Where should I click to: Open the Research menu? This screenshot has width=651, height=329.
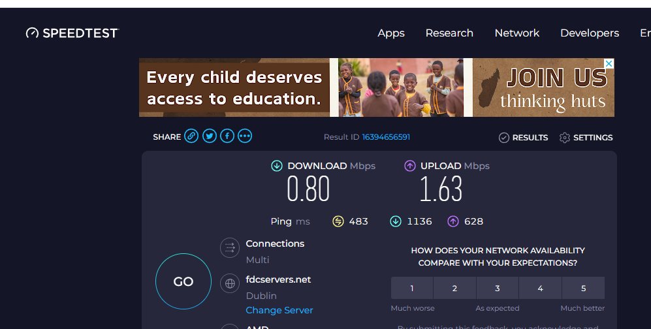(x=449, y=33)
